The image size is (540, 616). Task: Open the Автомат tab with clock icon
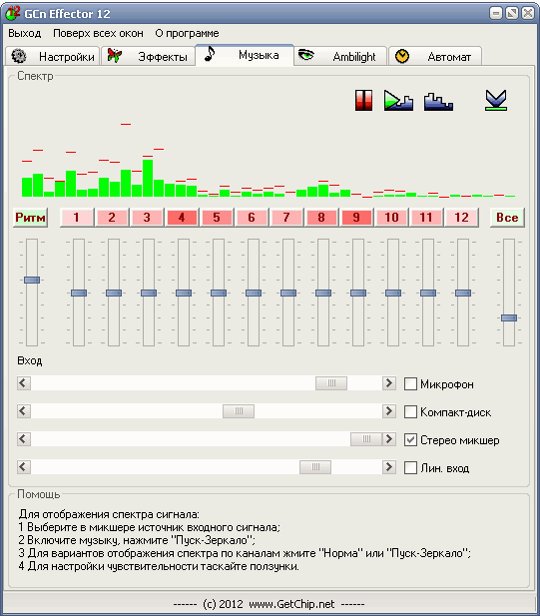(x=435, y=56)
